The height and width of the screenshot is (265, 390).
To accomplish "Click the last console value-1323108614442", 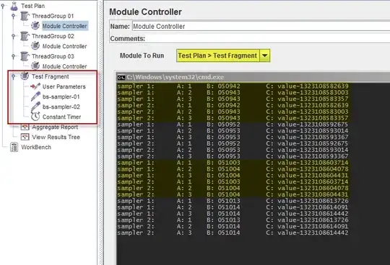I will tap(313, 233).
